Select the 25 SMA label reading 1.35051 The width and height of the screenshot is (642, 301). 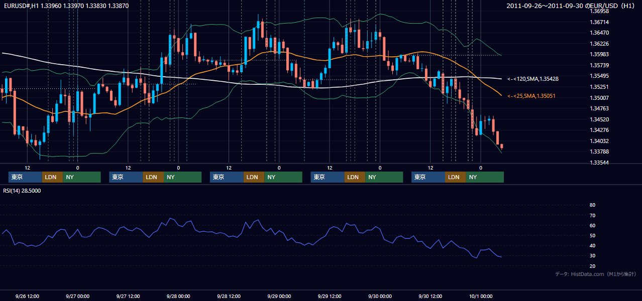point(531,96)
